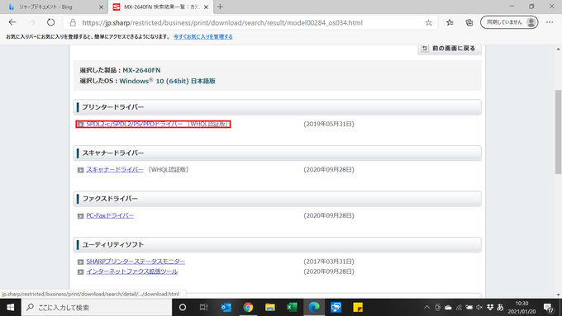This screenshot has width=562, height=316.
Task: Switch to Microsoft Edge on the taskbar
Action: click(314, 308)
